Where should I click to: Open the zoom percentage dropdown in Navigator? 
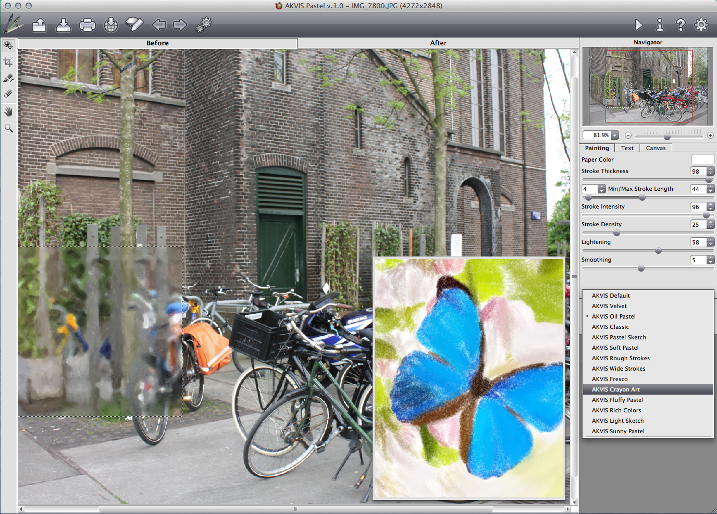[615, 135]
